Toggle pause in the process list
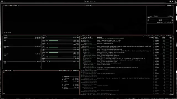 [145, 36]
